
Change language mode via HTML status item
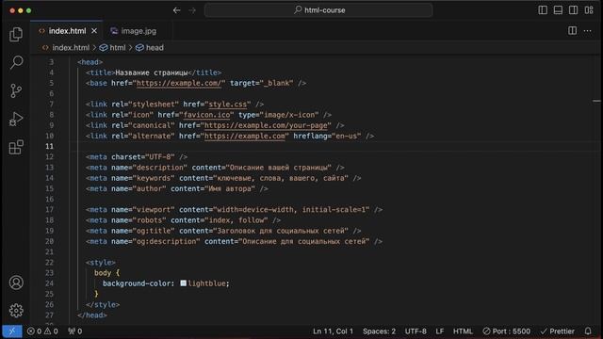point(463,331)
